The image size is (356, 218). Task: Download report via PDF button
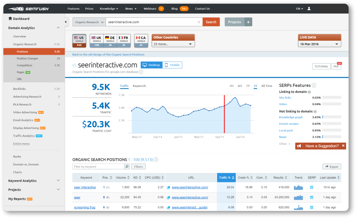[336, 66]
